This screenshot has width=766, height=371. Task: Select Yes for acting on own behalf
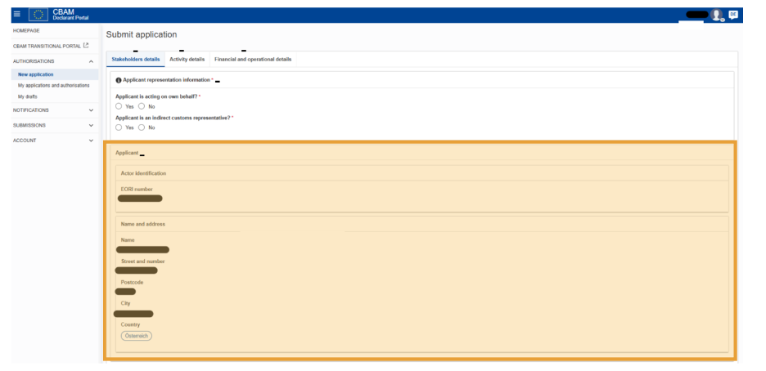tap(119, 105)
